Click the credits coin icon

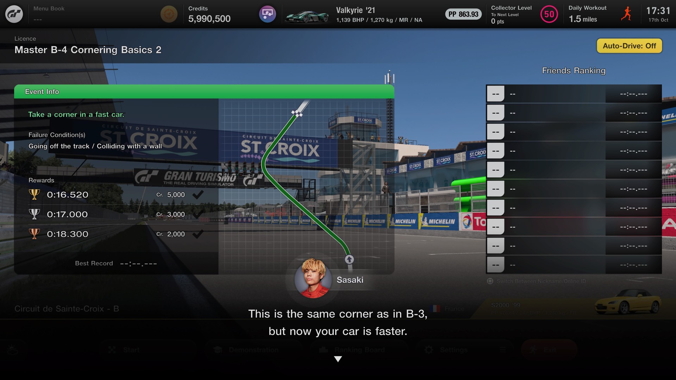(168, 14)
